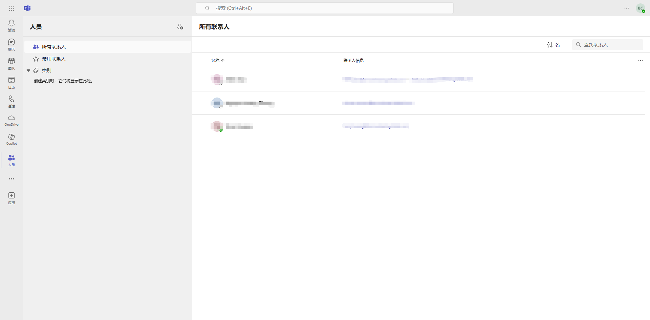
Task: Open the 团队 teams section
Action: click(x=12, y=64)
